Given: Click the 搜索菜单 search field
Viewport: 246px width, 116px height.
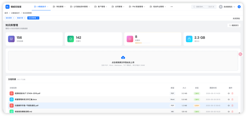Looking at the screenshot, I should coord(204,7).
